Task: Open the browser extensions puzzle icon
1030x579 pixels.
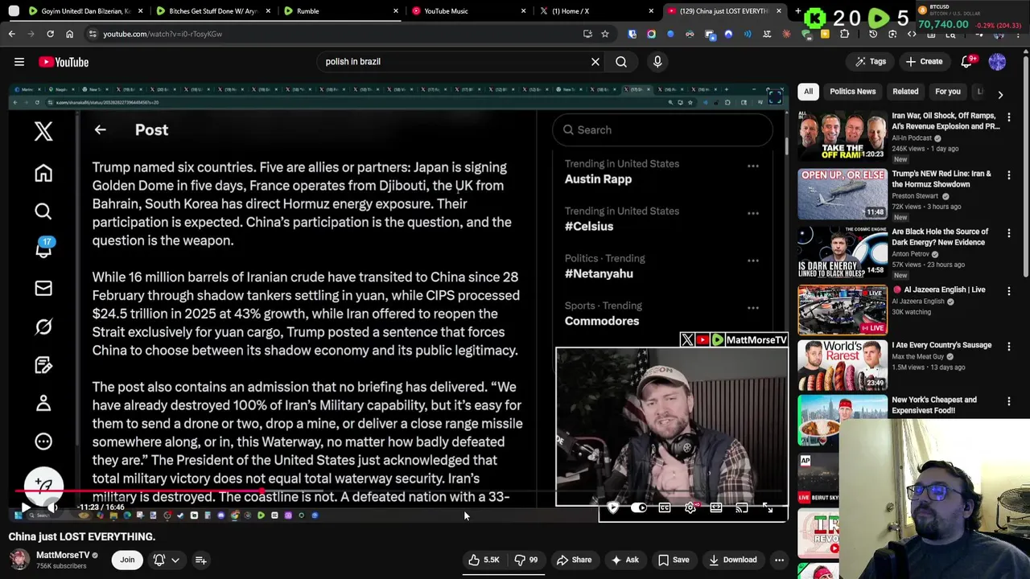Action: click(844, 34)
